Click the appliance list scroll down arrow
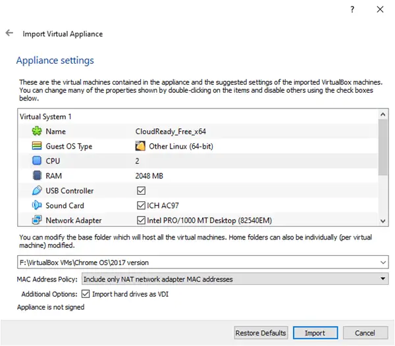Image resolution: width=395 pixels, height=346 pixels. (383, 221)
